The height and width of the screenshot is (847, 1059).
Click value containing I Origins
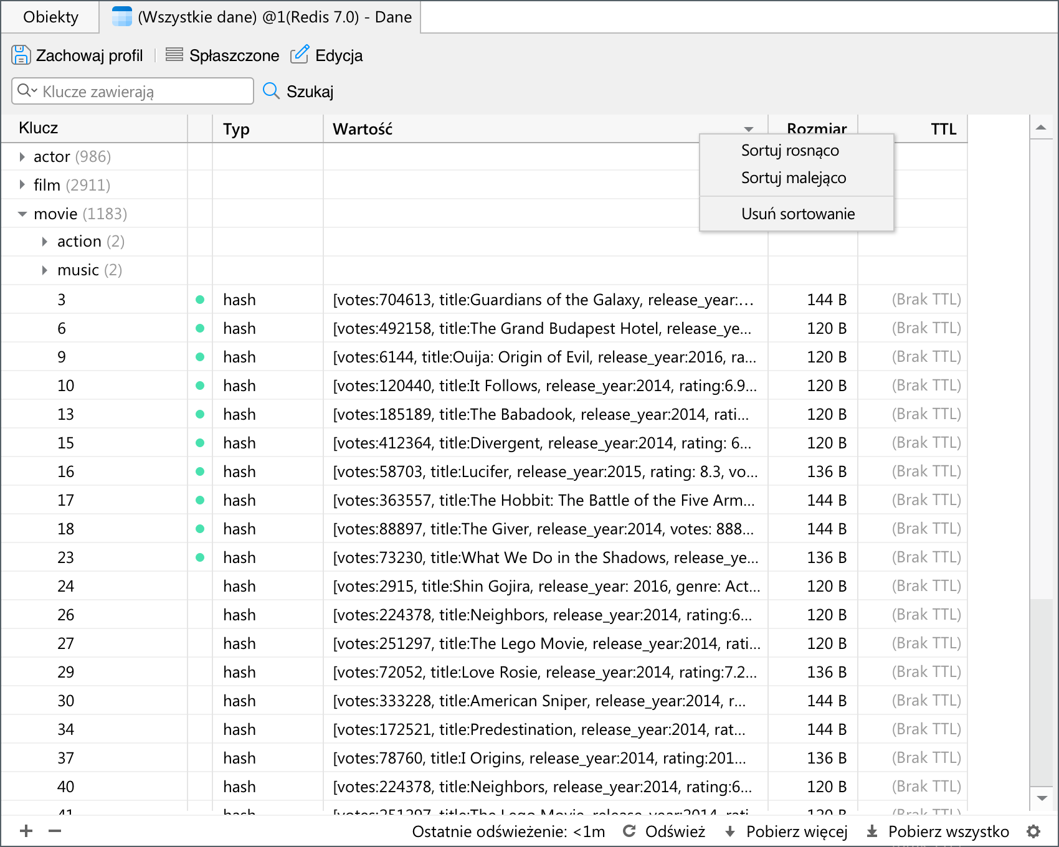tap(545, 758)
